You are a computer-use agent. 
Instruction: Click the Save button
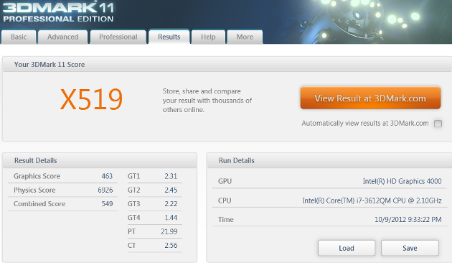coord(410,248)
